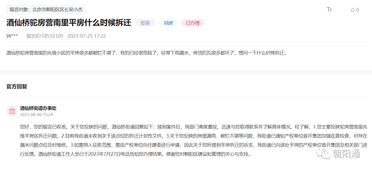Click the poster username W***
Image resolution: width=372 pixels, height=170 pixels.
tap(12, 36)
